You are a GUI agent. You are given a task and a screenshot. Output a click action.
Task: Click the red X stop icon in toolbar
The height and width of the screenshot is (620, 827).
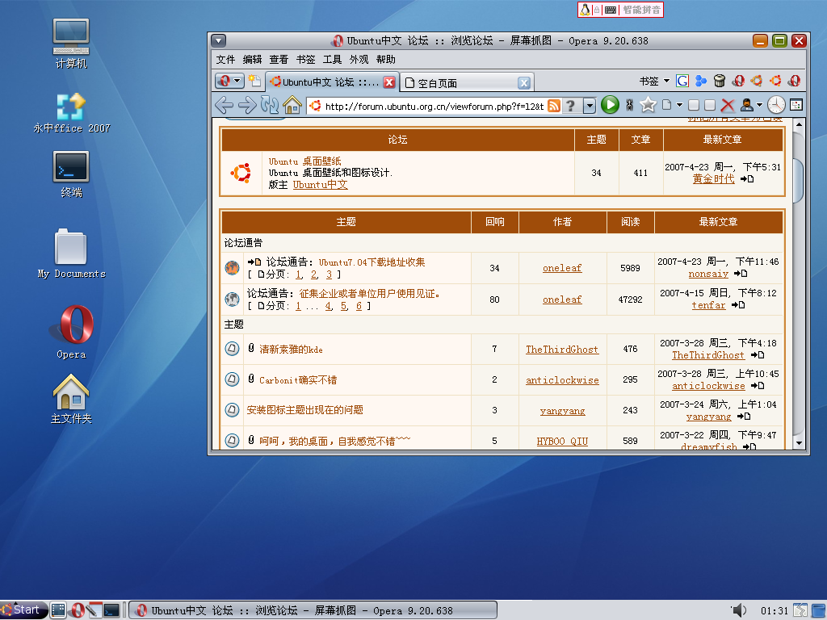(x=728, y=106)
